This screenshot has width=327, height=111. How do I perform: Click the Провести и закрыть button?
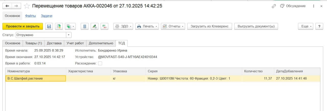(x=22, y=26)
